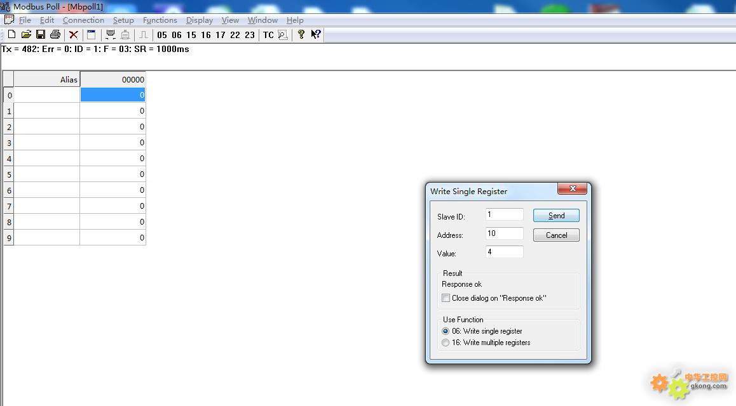Click row header number 5
736x406 pixels.
pos(9,174)
